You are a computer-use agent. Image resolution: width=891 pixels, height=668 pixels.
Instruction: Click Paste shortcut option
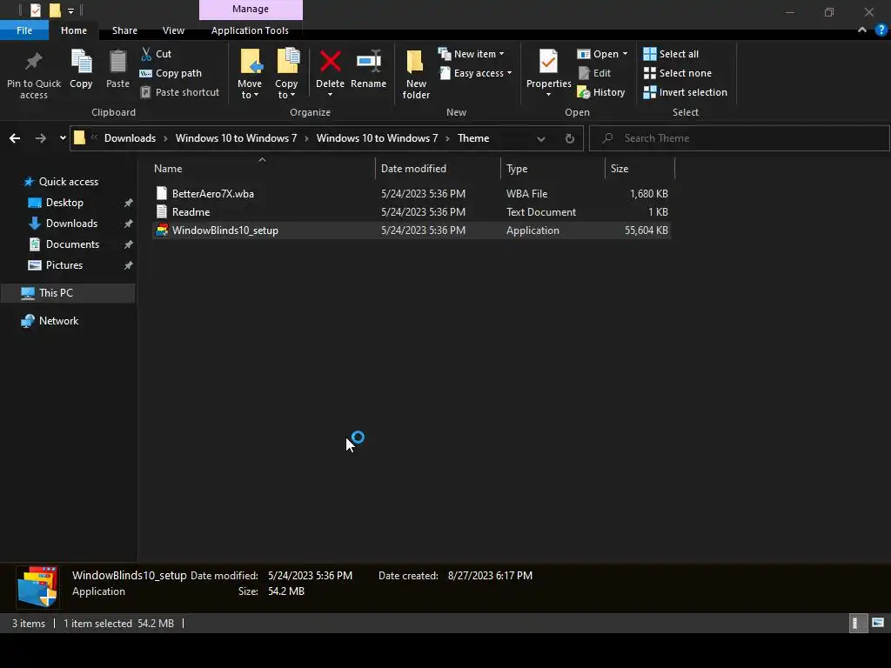tap(179, 92)
